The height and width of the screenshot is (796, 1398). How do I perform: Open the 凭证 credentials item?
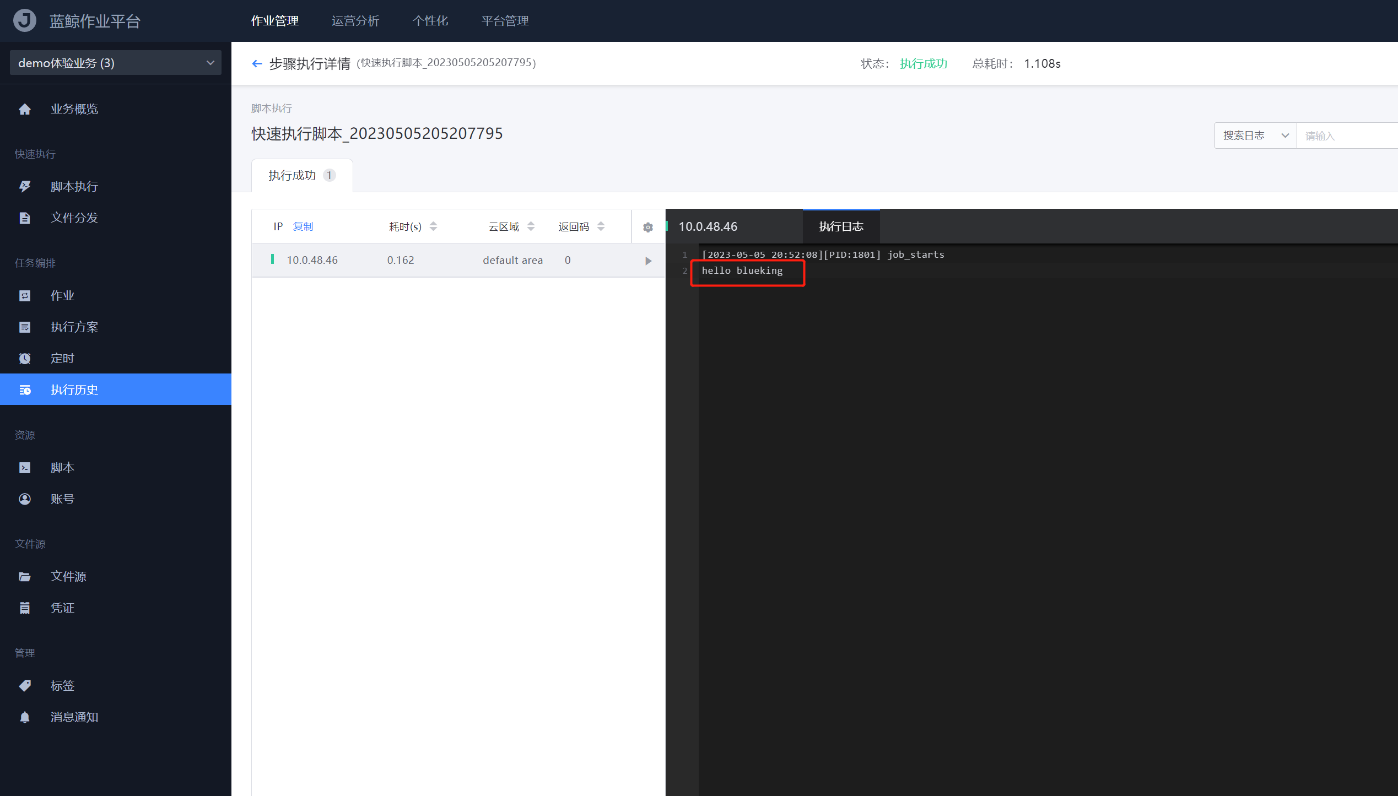coord(62,608)
